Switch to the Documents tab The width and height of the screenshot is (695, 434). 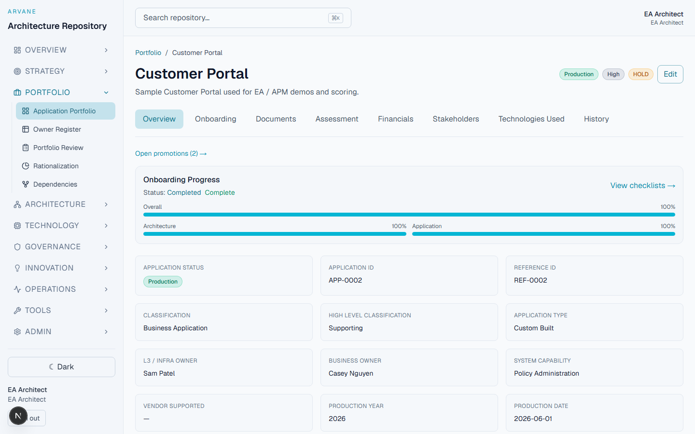point(276,119)
